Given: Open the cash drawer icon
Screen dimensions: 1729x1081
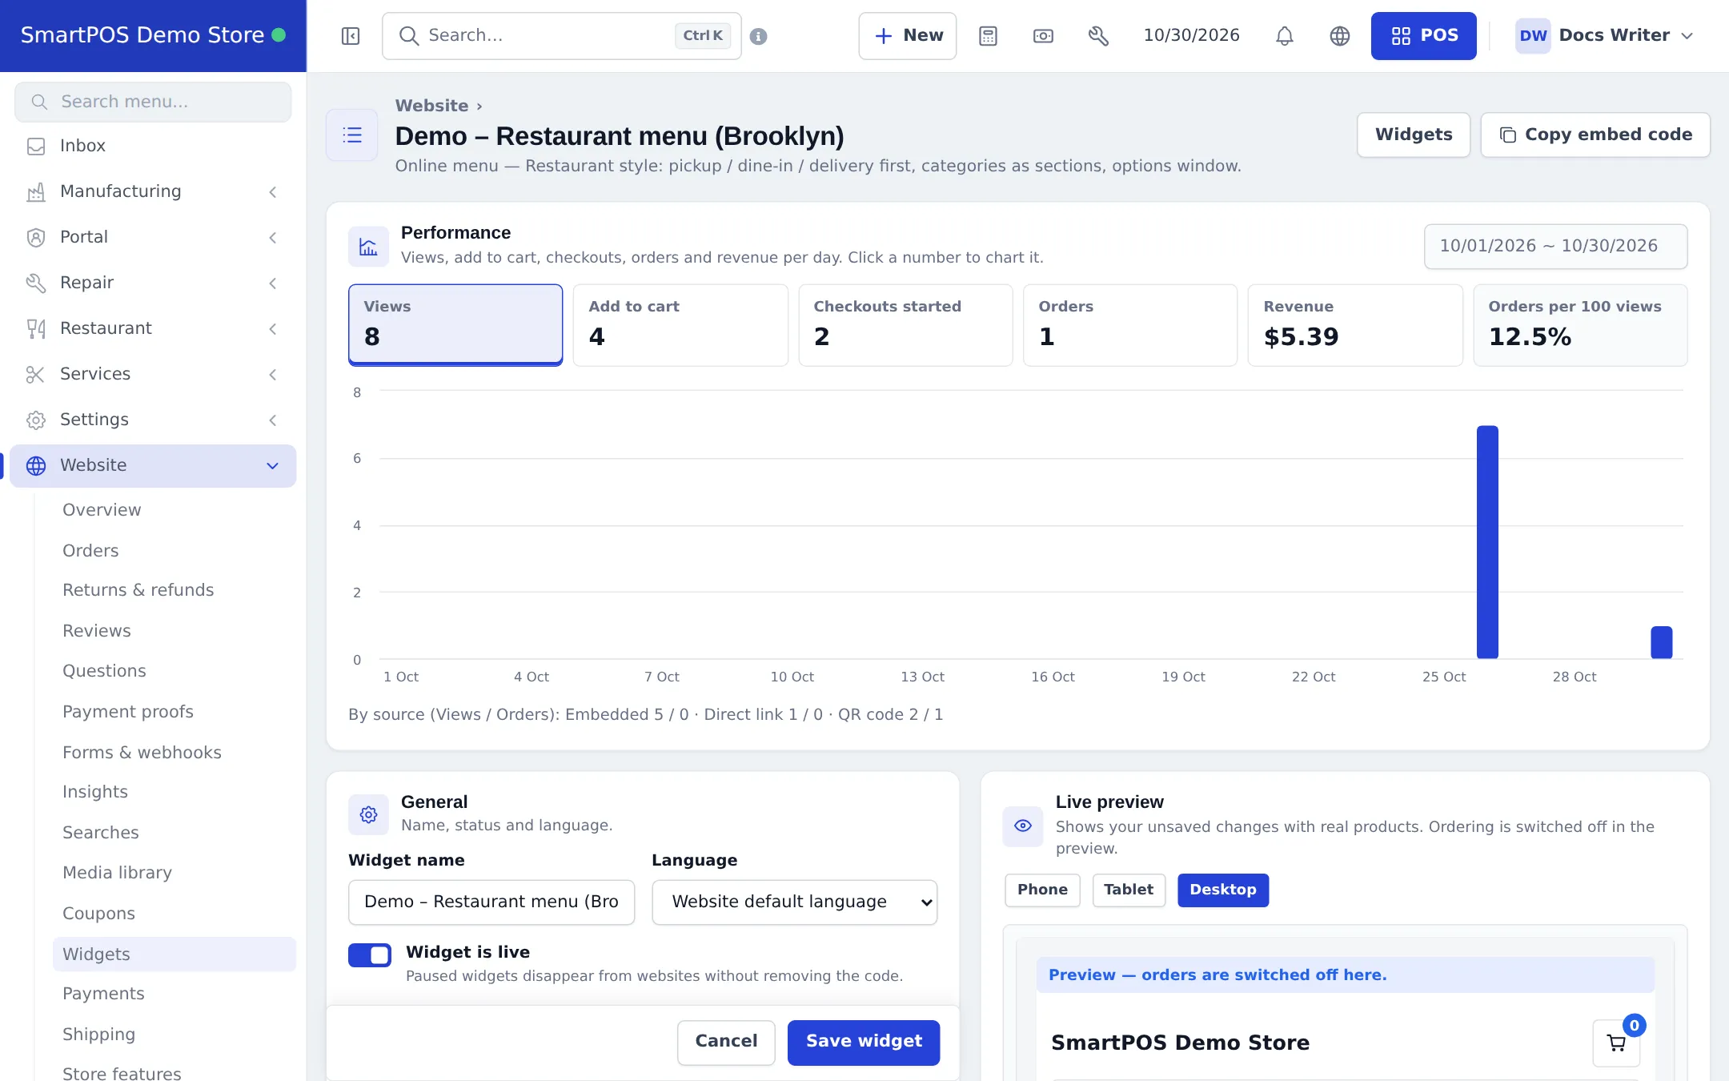Looking at the screenshot, I should coord(1043,36).
